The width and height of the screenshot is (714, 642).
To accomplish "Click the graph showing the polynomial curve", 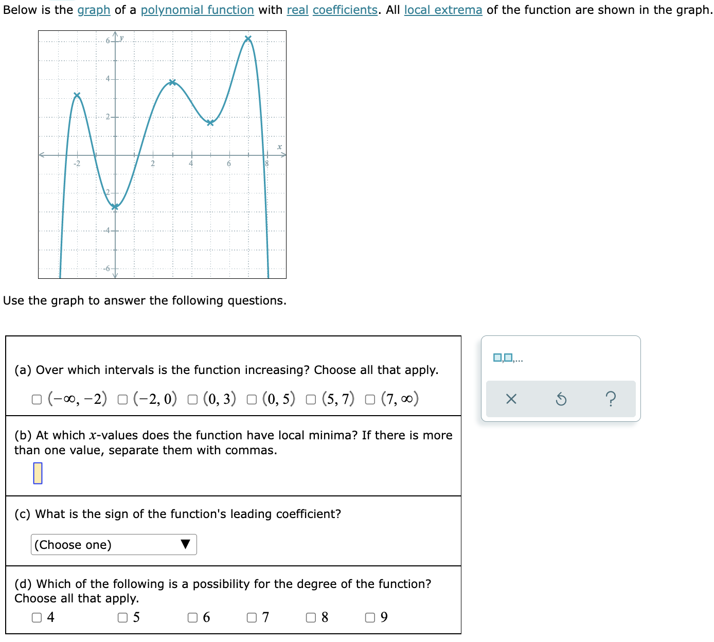I will pyautogui.click(x=163, y=153).
